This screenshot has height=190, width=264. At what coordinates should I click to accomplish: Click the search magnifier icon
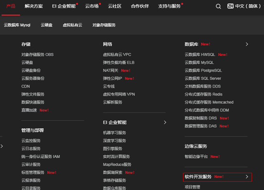218,6
